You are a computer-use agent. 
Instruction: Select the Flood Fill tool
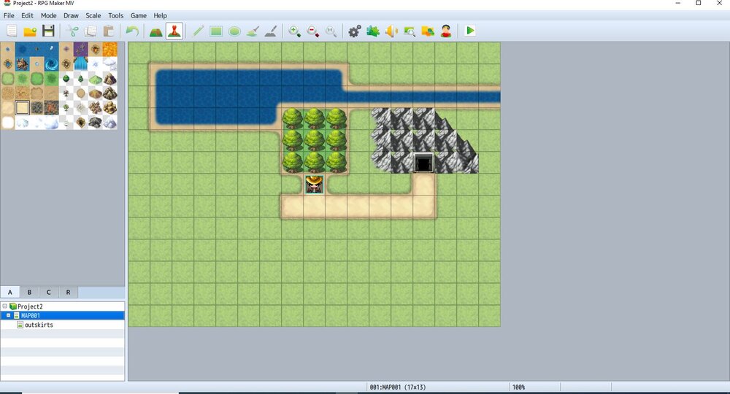tap(253, 31)
